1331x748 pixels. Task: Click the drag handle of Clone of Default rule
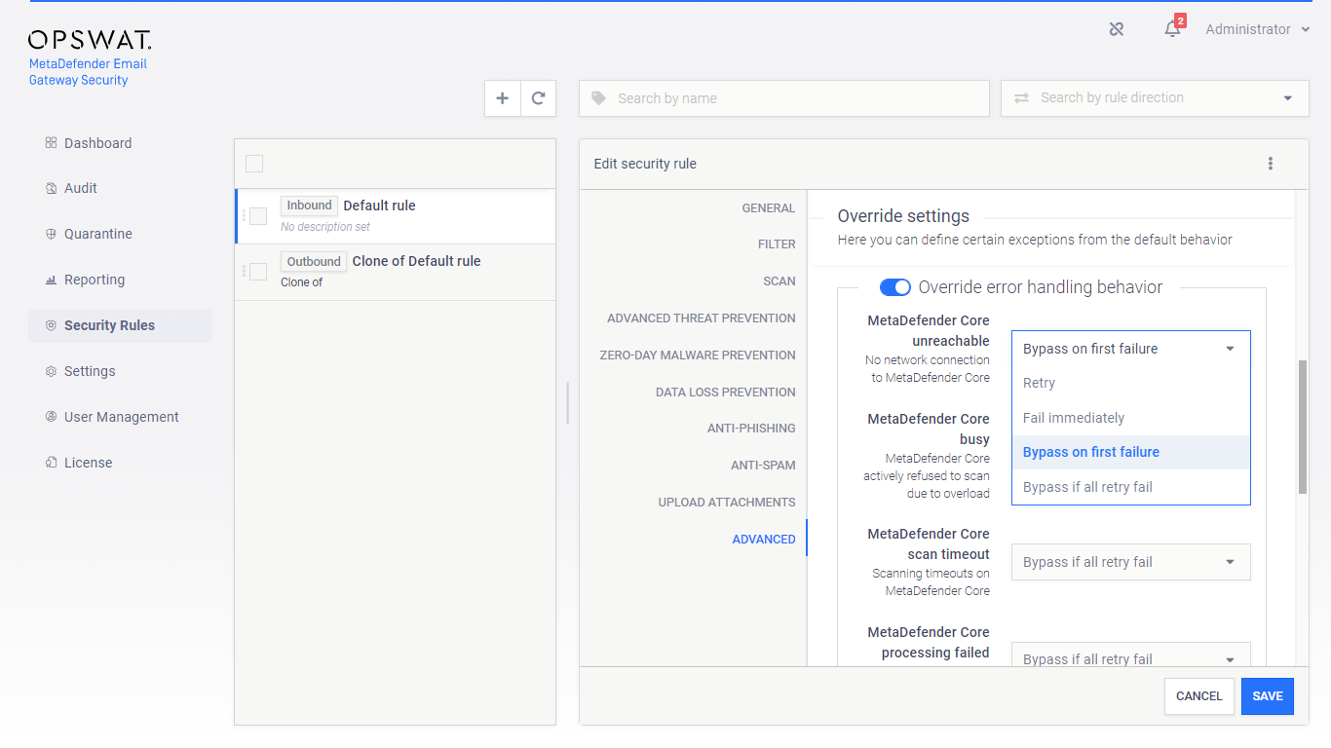coord(244,272)
